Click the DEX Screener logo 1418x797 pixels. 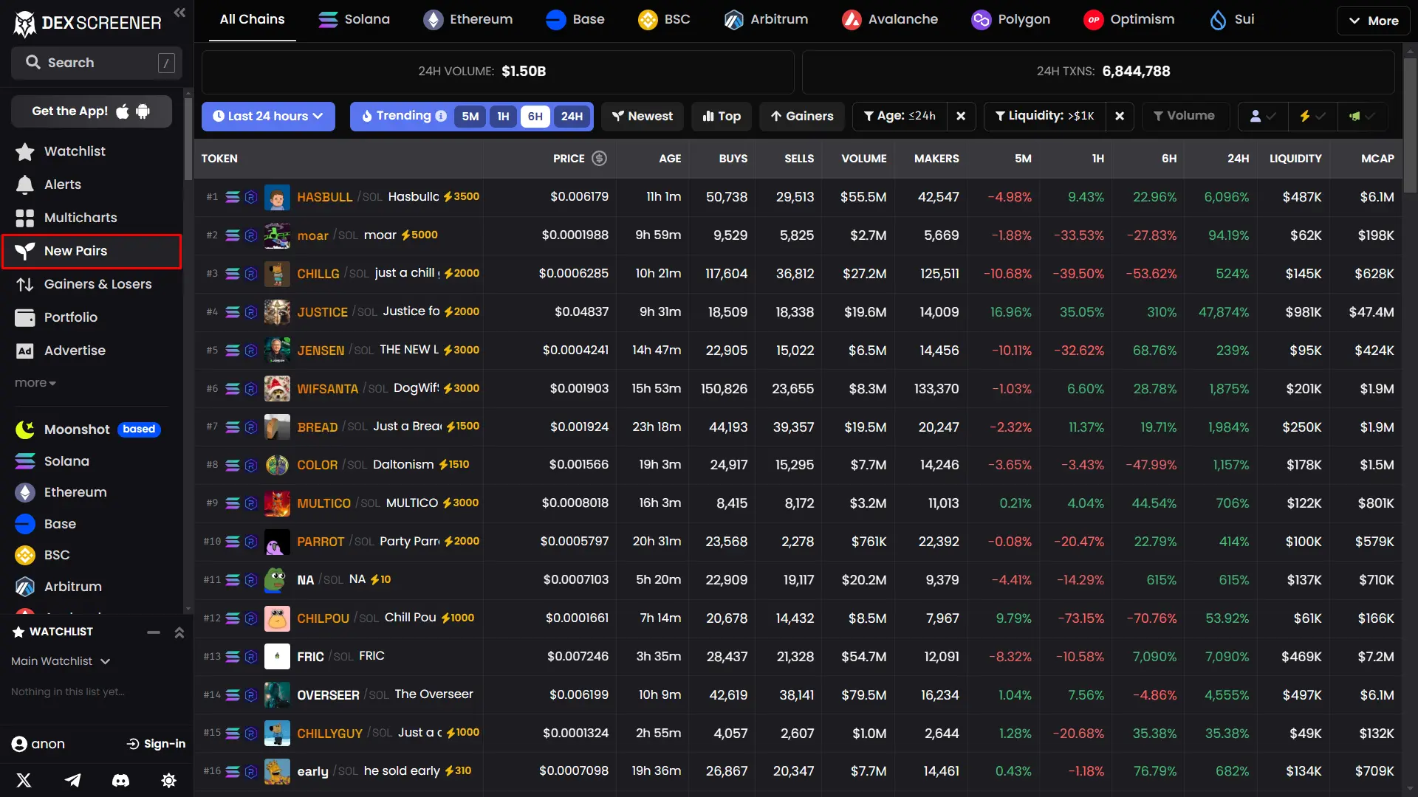coord(87,23)
